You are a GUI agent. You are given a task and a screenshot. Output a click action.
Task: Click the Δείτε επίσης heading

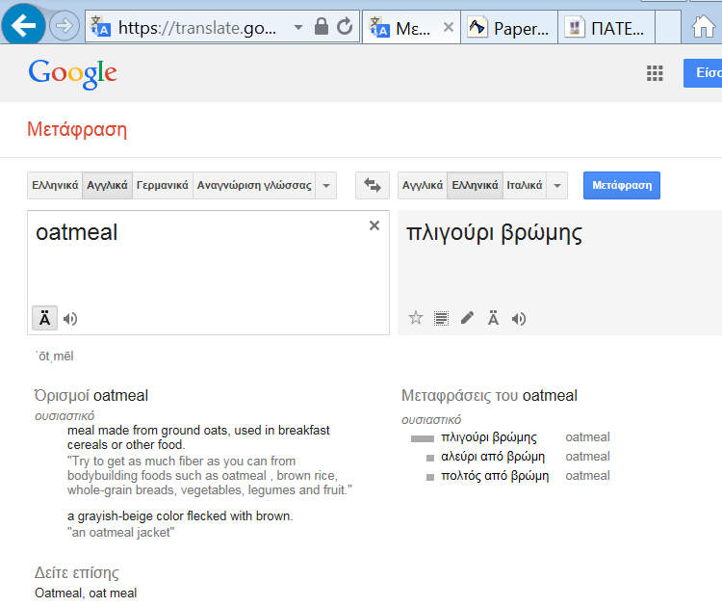(77, 573)
